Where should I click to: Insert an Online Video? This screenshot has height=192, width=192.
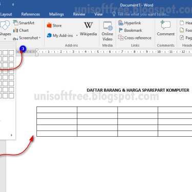pos(108,31)
